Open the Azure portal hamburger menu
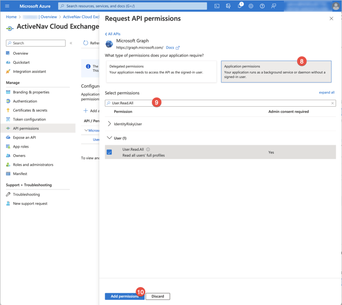The height and width of the screenshot is (305, 342). click(x=7, y=6)
